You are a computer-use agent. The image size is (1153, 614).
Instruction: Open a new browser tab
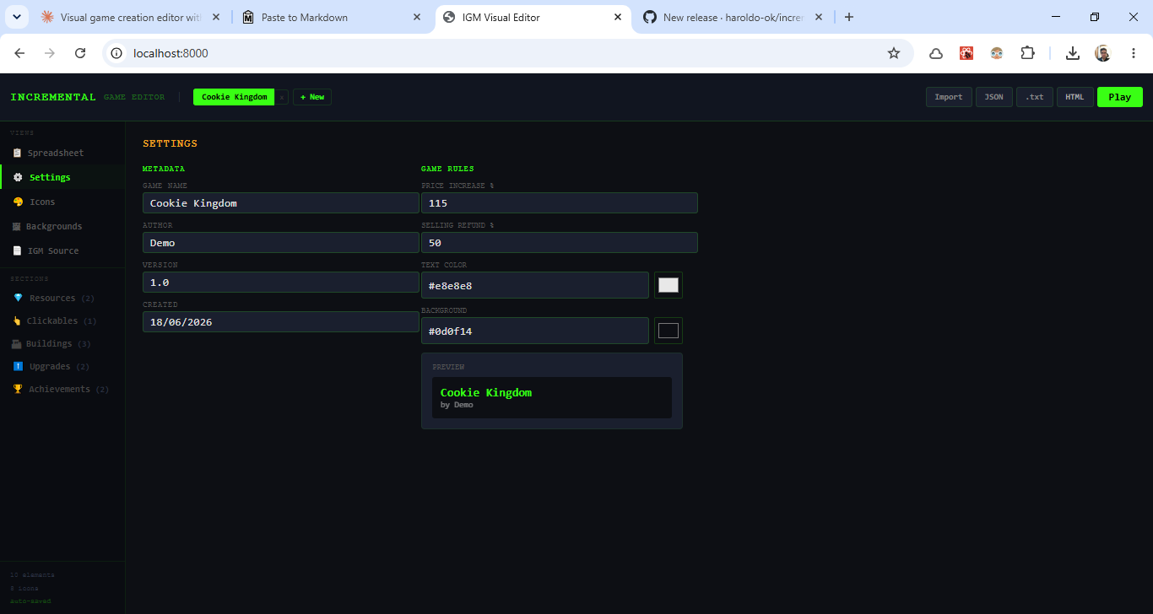pos(849,17)
